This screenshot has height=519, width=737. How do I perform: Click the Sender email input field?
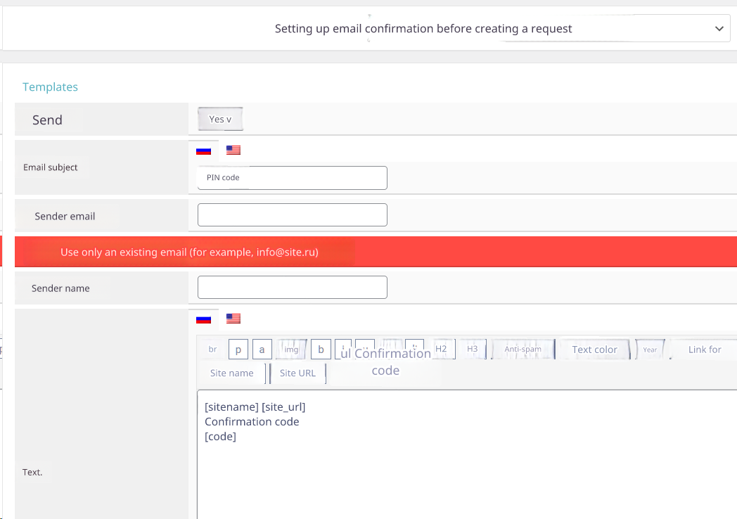pos(292,215)
